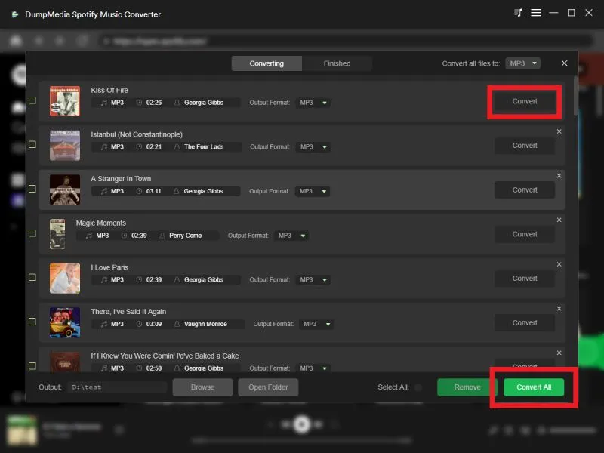Check the checkbox for I Love Paris
The width and height of the screenshot is (604, 453).
click(32, 277)
